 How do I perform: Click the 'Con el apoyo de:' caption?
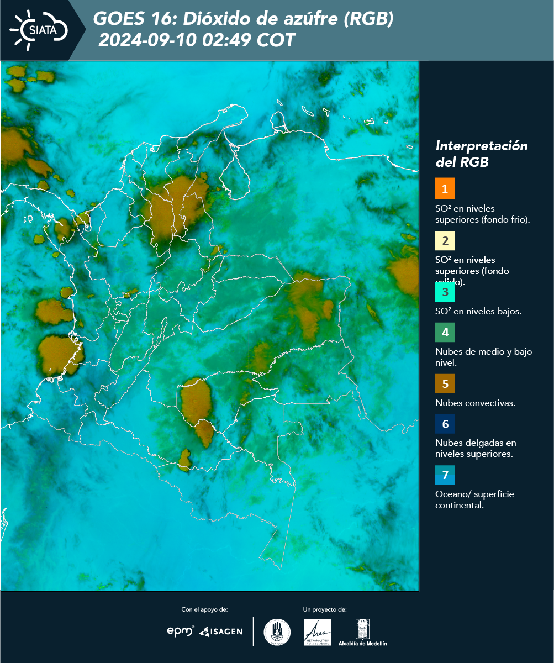(x=205, y=609)
